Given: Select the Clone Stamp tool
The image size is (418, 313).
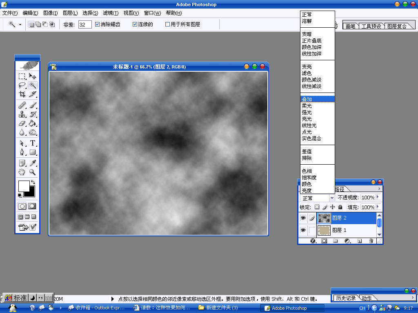Looking at the screenshot, I should (x=22, y=115).
